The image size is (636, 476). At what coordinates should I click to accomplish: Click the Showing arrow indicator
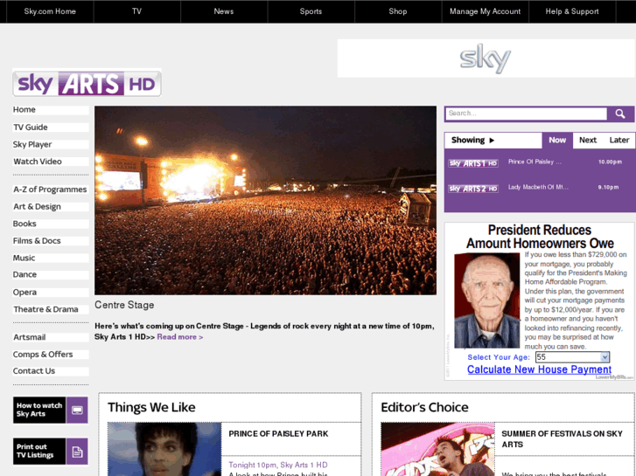tap(492, 140)
